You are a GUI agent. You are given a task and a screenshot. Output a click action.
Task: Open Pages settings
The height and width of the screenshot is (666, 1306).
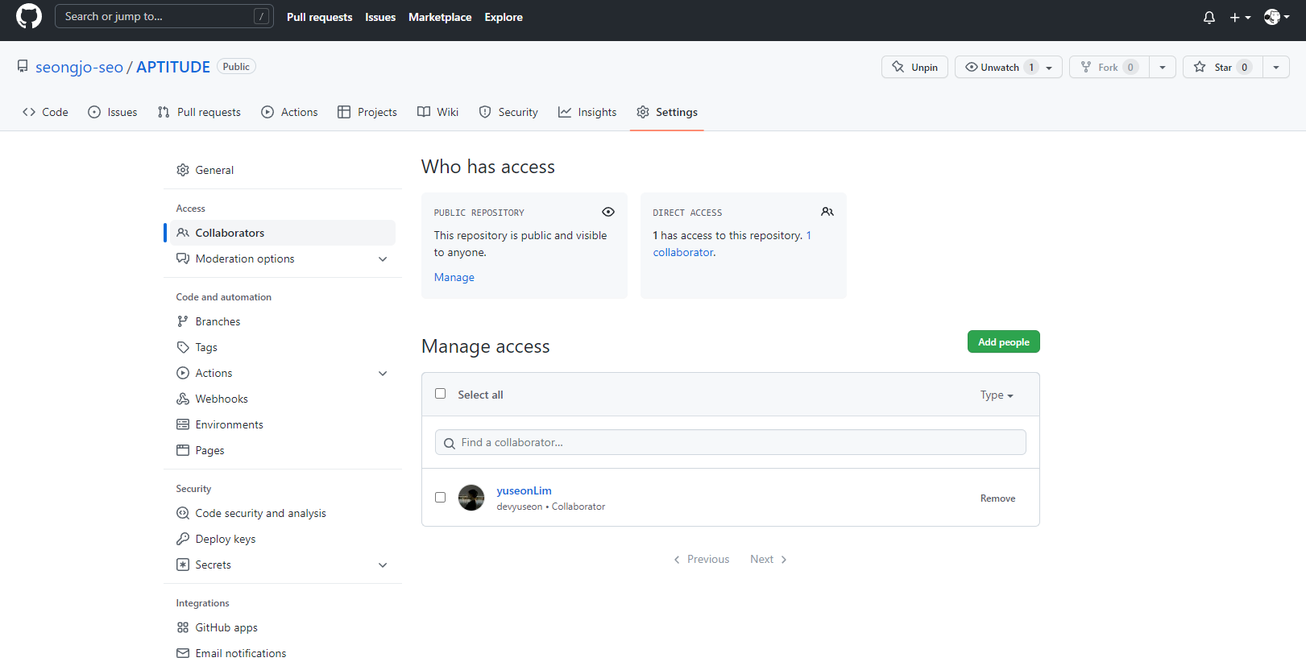[x=283, y=450]
